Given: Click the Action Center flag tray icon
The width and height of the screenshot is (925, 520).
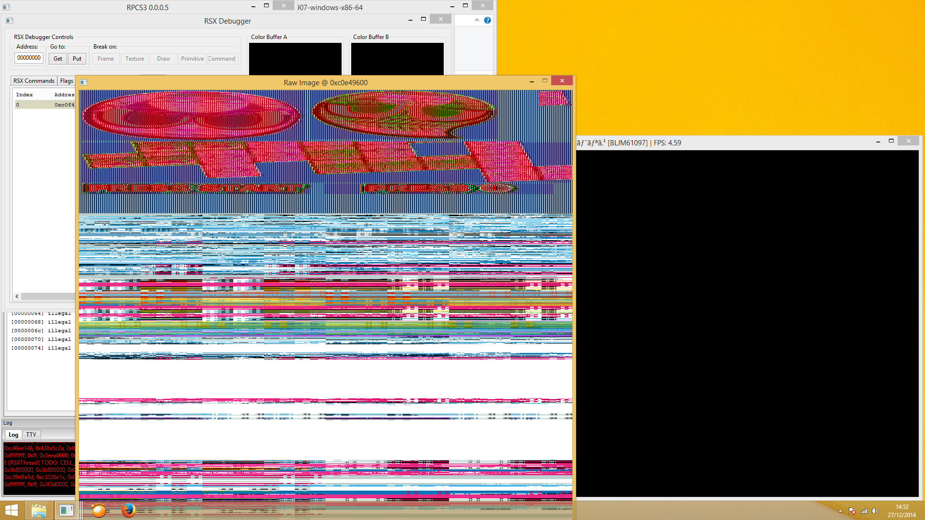Looking at the screenshot, I should (852, 511).
